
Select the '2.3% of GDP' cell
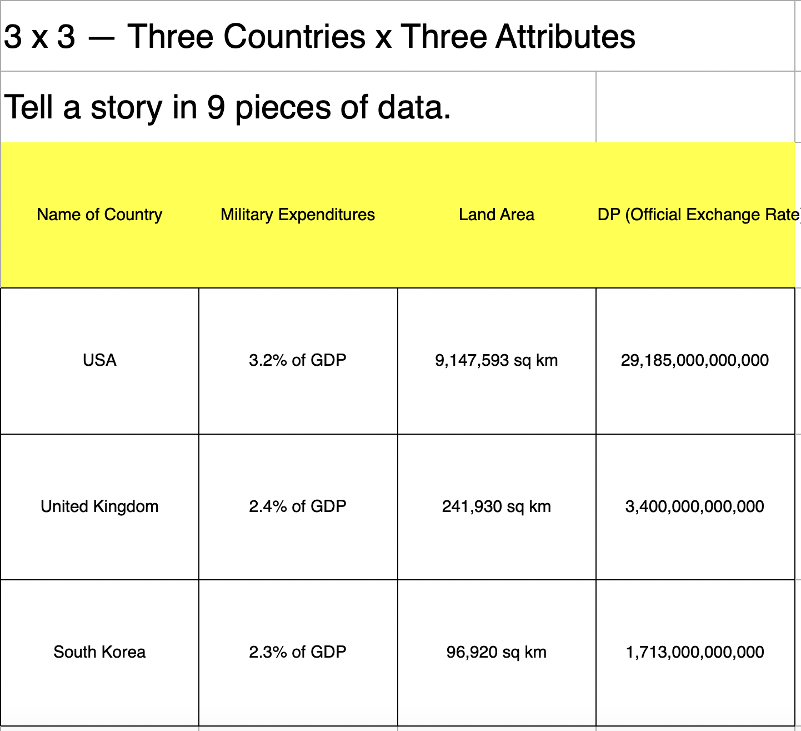298,652
